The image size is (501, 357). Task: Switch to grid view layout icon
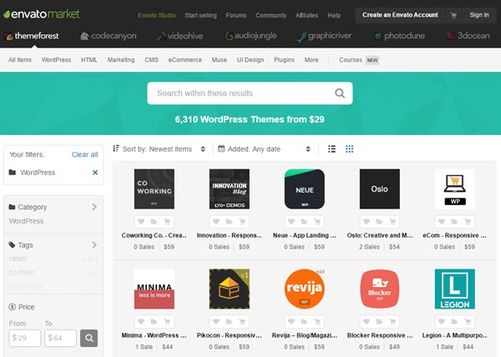pyautogui.click(x=349, y=149)
